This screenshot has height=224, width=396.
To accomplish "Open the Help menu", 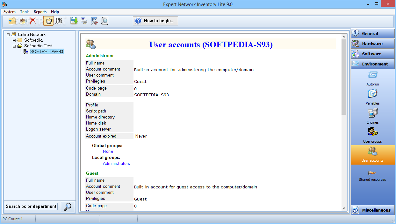I will click(55, 12).
